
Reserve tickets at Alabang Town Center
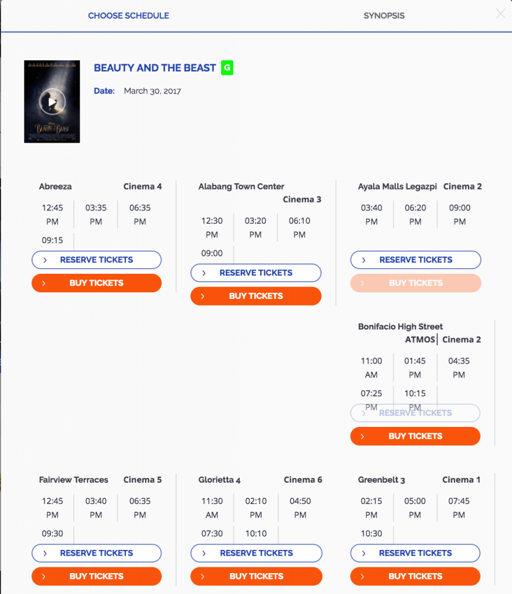[256, 273]
